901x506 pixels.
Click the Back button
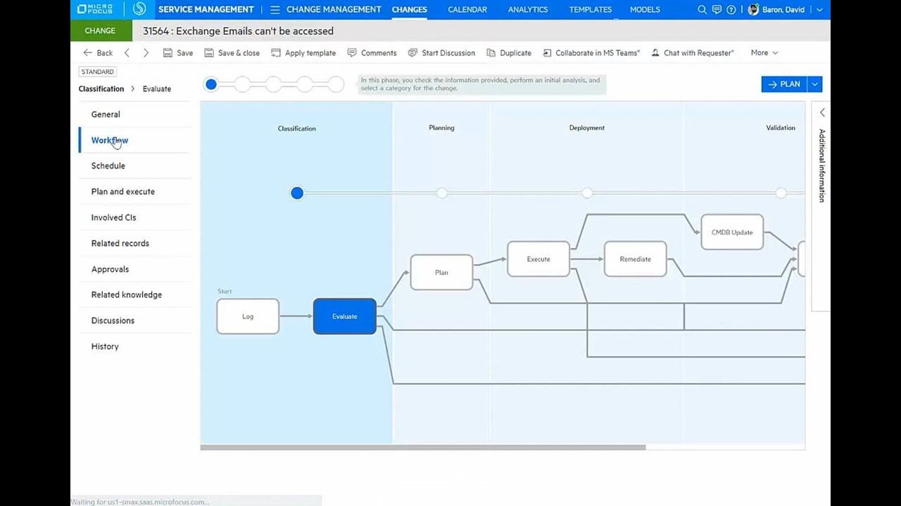98,53
